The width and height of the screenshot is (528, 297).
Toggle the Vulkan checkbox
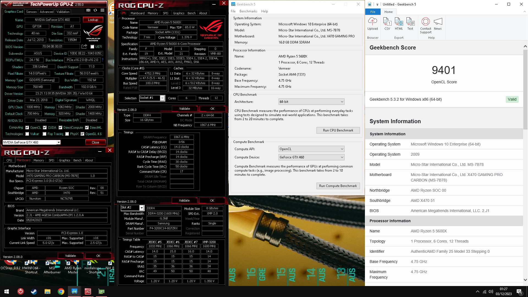[27, 134]
